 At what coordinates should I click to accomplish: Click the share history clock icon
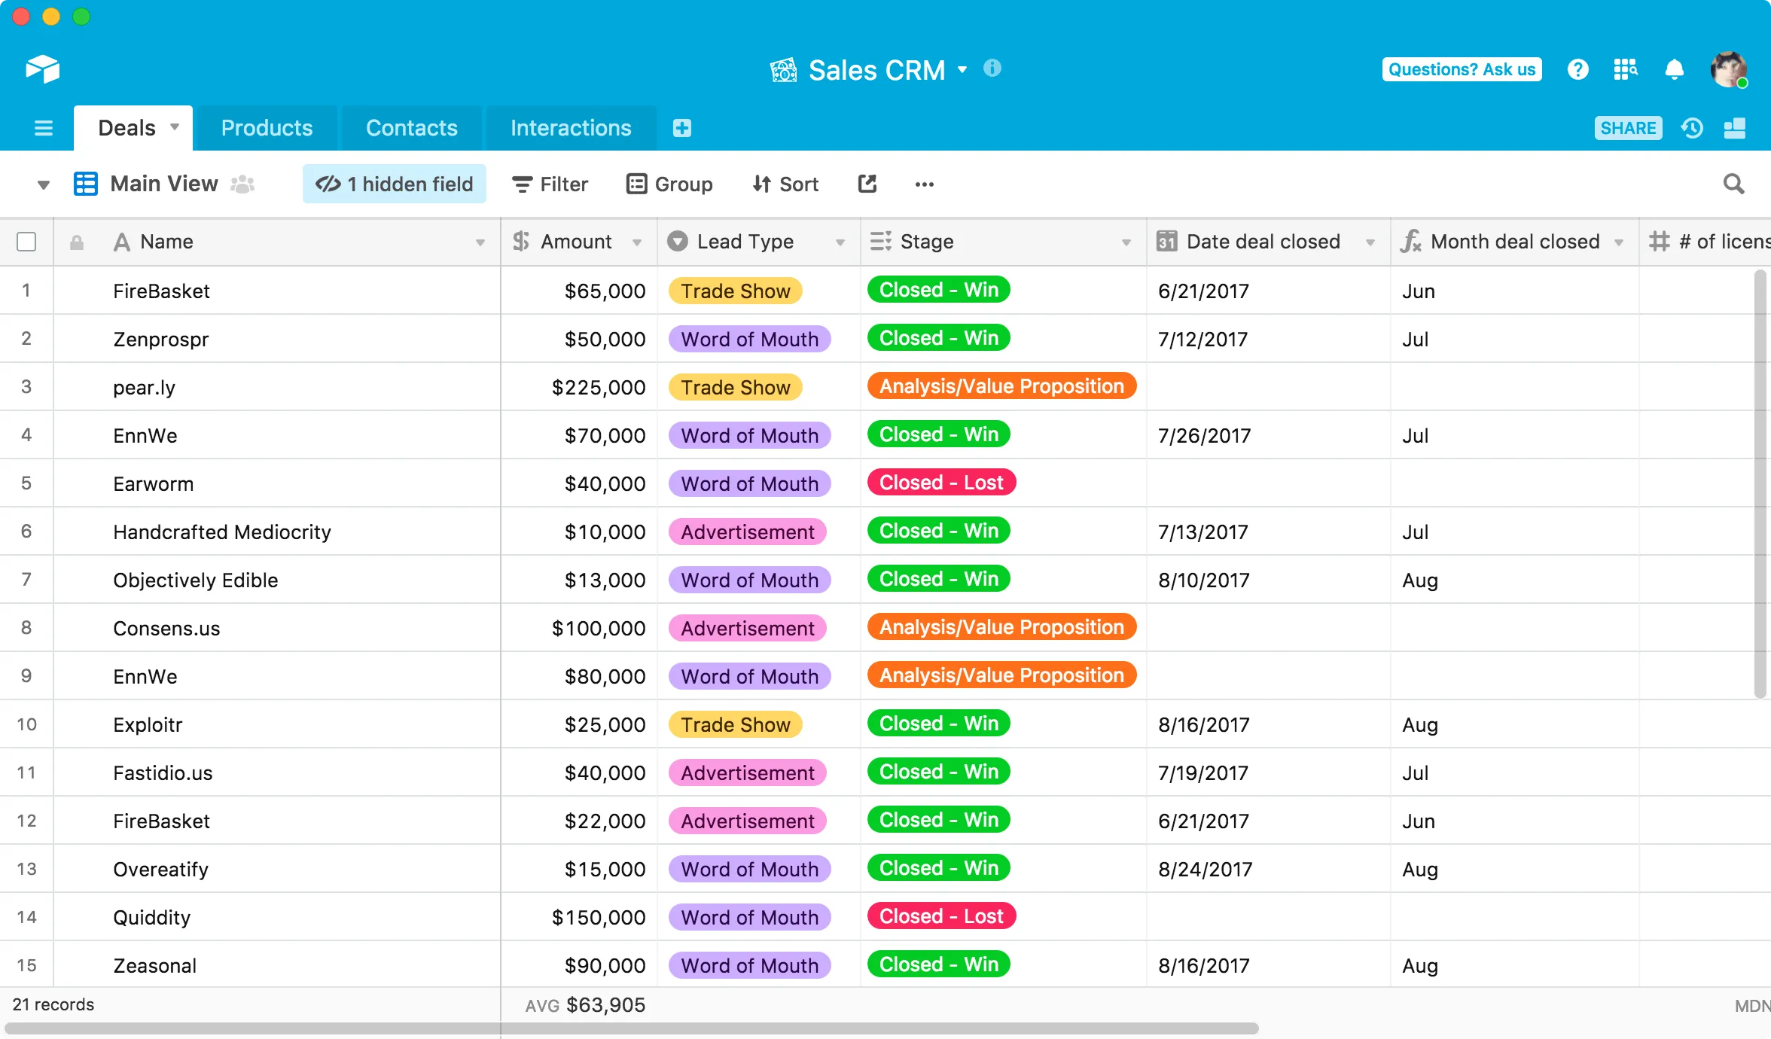pyautogui.click(x=1693, y=126)
